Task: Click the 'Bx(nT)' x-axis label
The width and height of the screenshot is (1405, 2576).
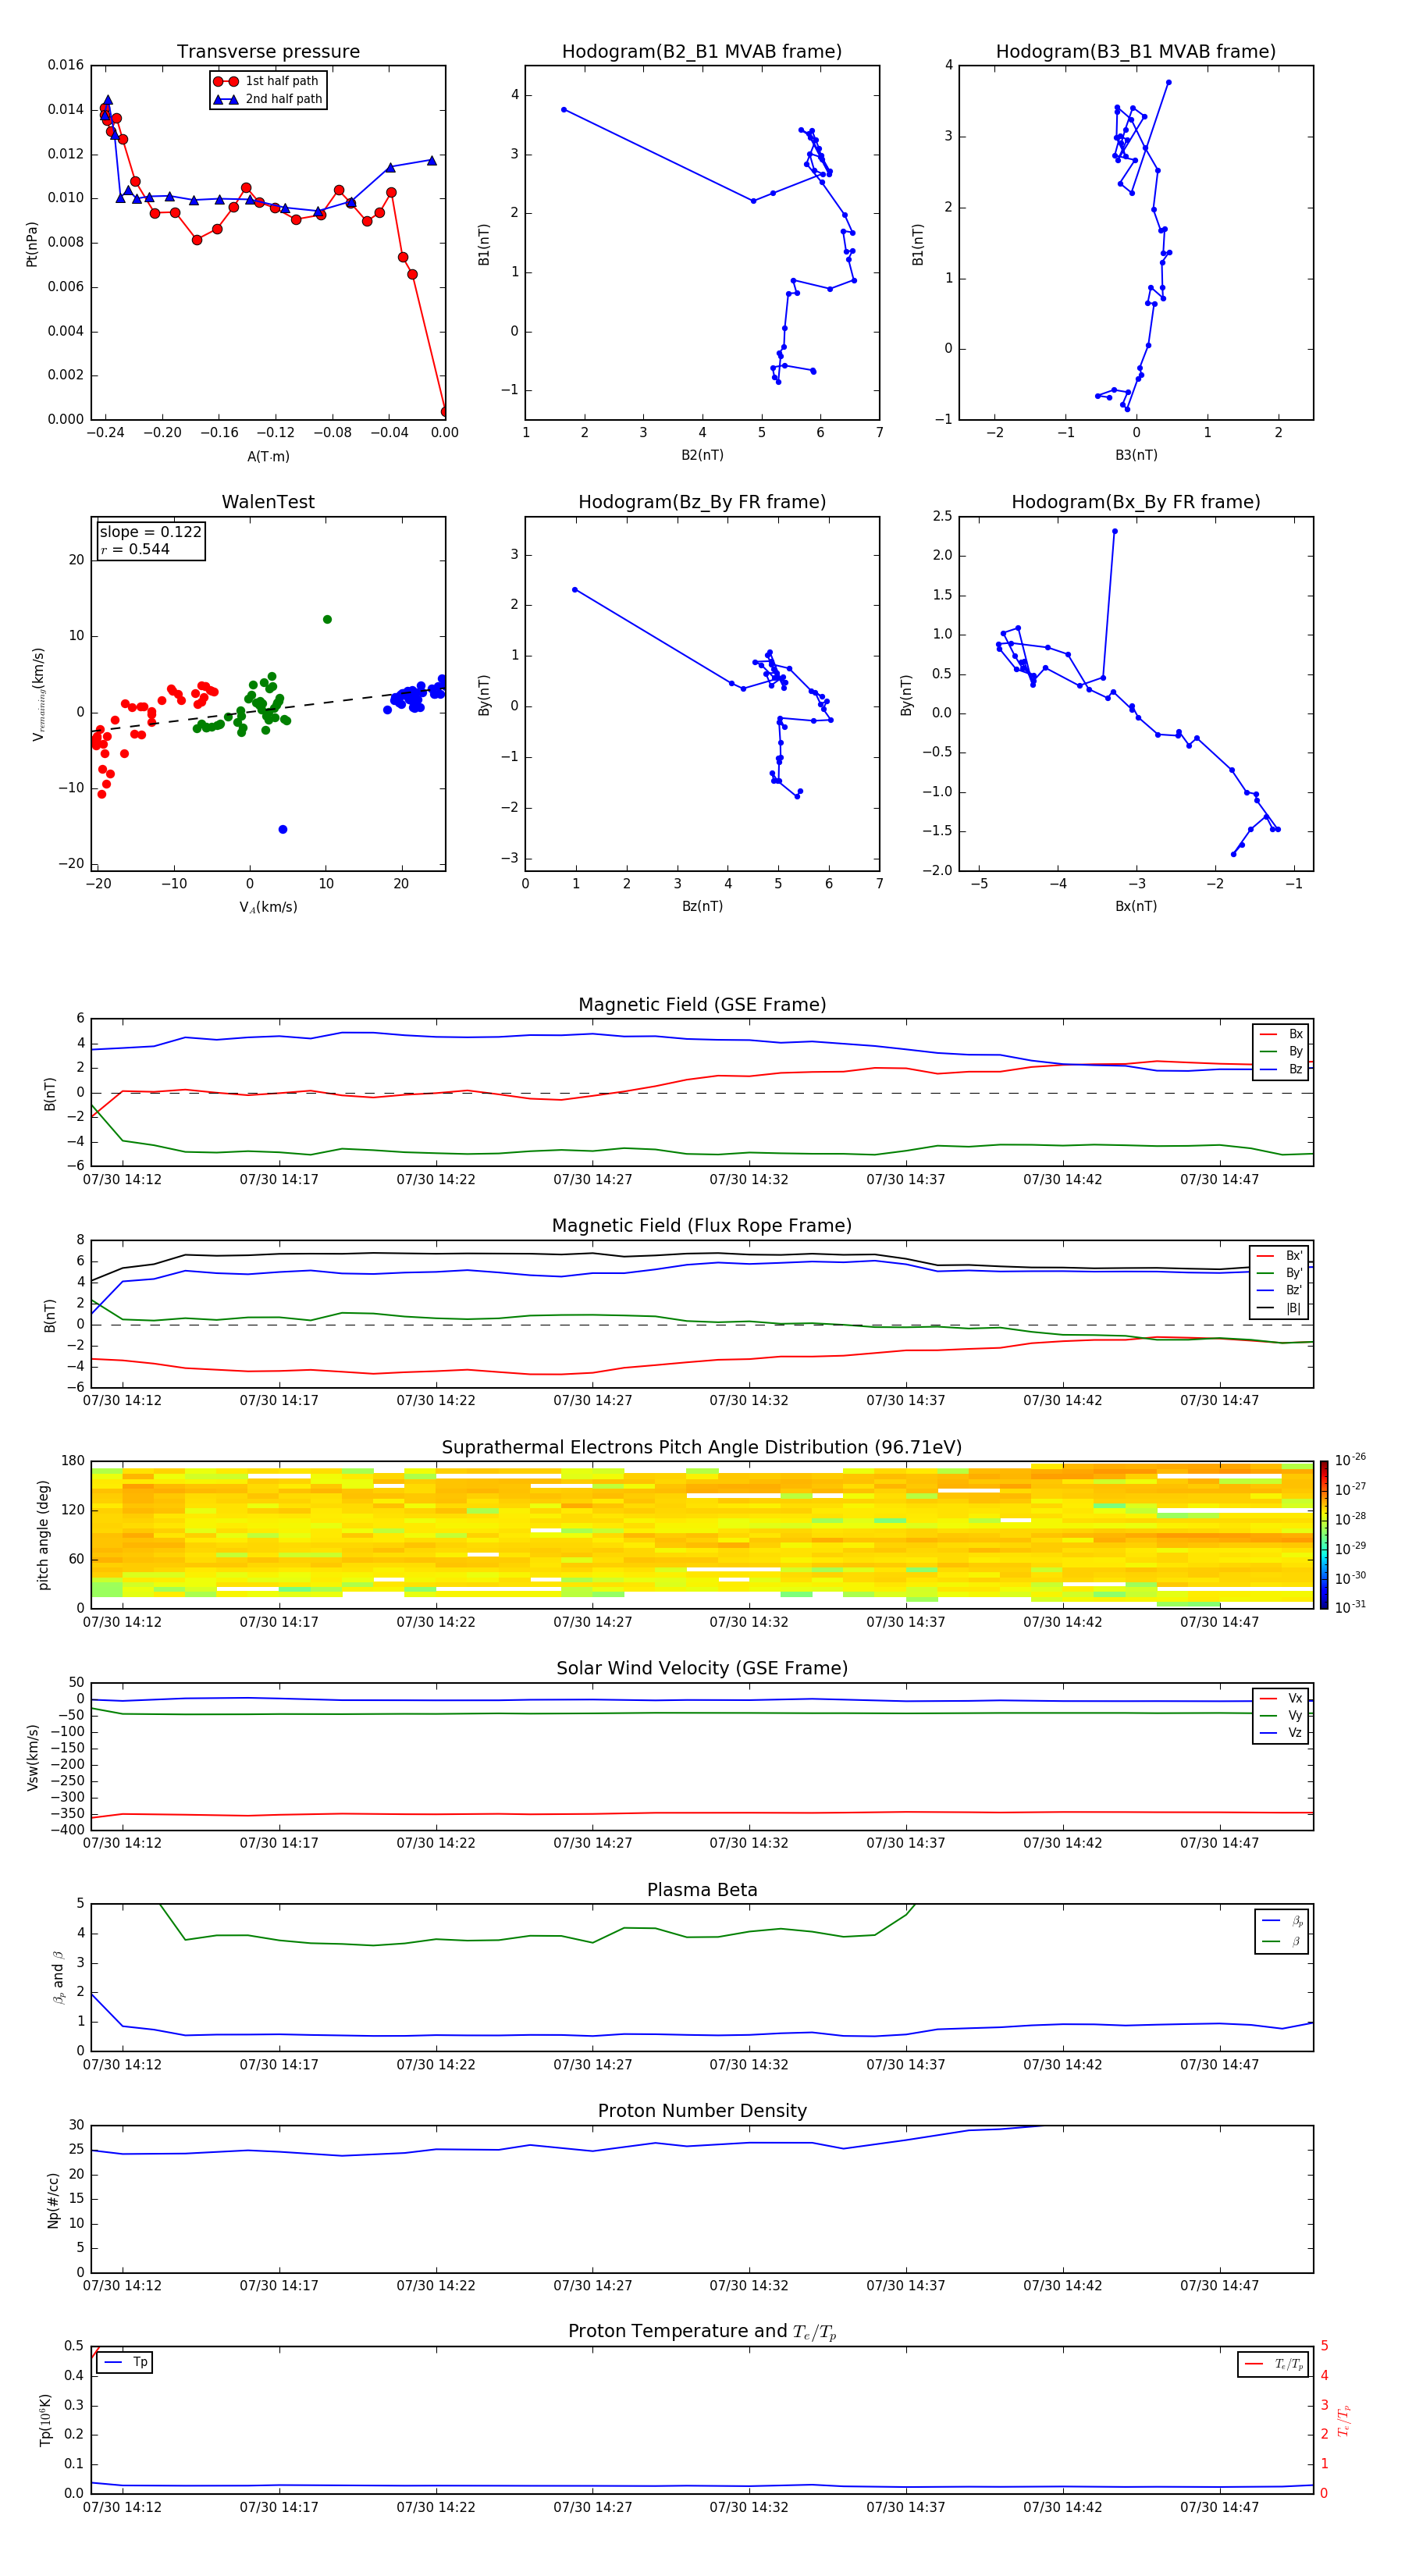Action: coord(1136,906)
